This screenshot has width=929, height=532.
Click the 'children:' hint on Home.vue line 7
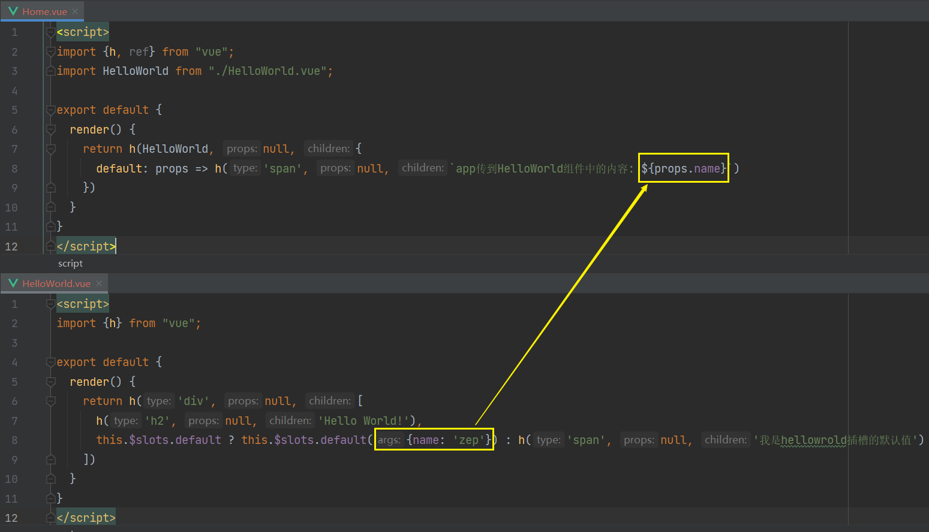(328, 149)
